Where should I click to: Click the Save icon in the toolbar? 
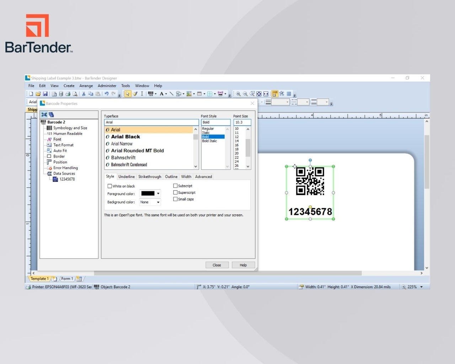pos(45,94)
